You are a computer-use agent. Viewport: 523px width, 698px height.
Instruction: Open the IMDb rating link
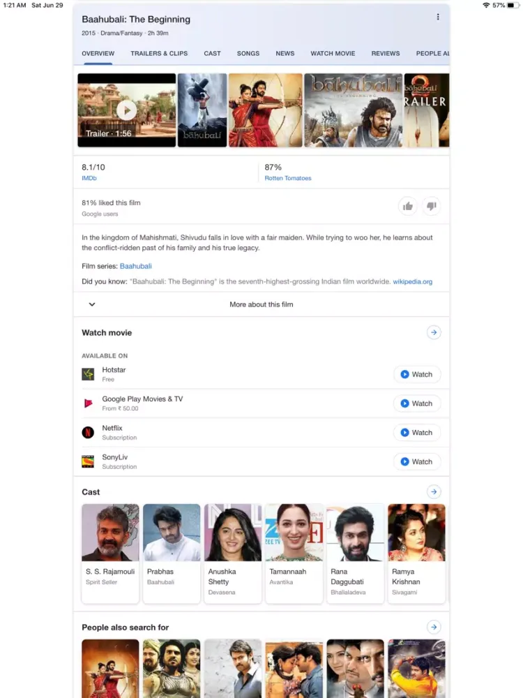[x=89, y=179]
